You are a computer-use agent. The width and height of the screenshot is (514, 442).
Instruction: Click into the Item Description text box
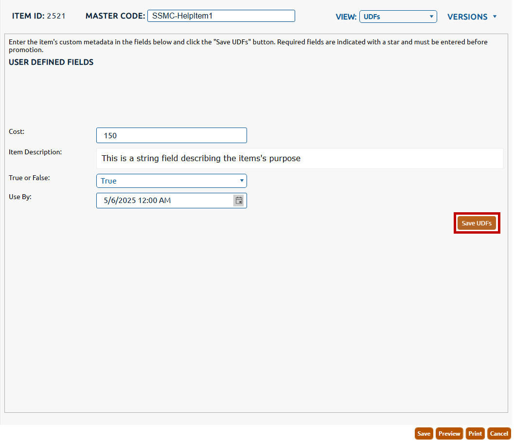[300, 159]
